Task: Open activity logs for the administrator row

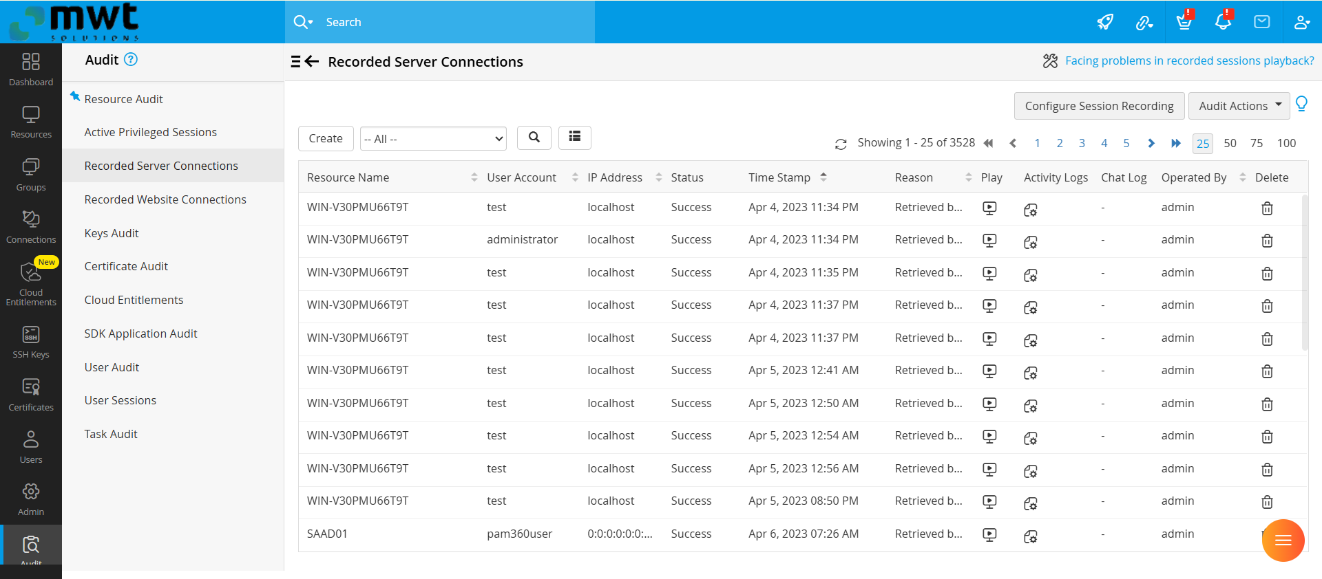Action: [x=1030, y=241]
